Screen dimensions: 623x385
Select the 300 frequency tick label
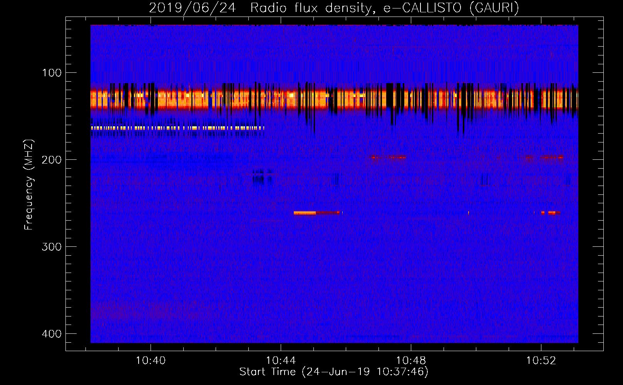coord(52,247)
